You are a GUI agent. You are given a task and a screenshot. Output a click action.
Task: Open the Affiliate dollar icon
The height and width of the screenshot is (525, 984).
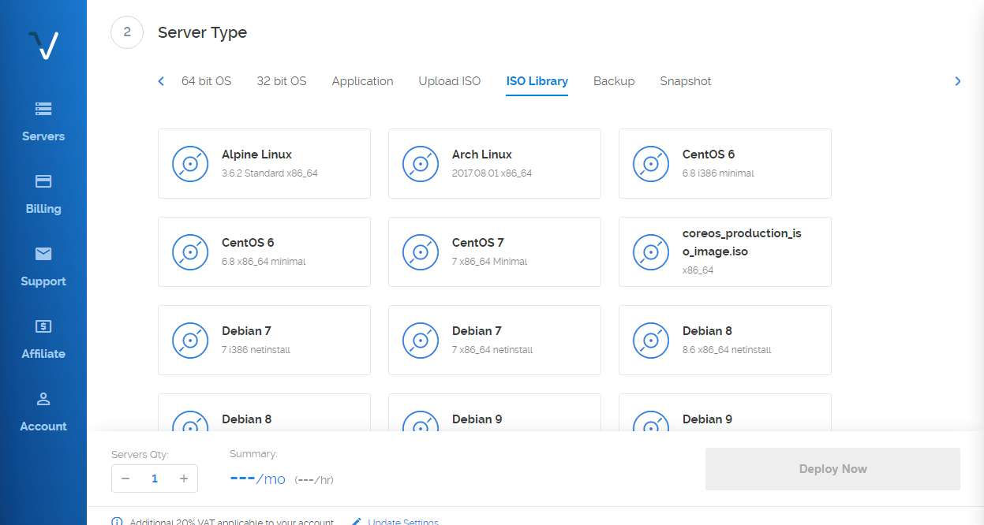(43, 326)
